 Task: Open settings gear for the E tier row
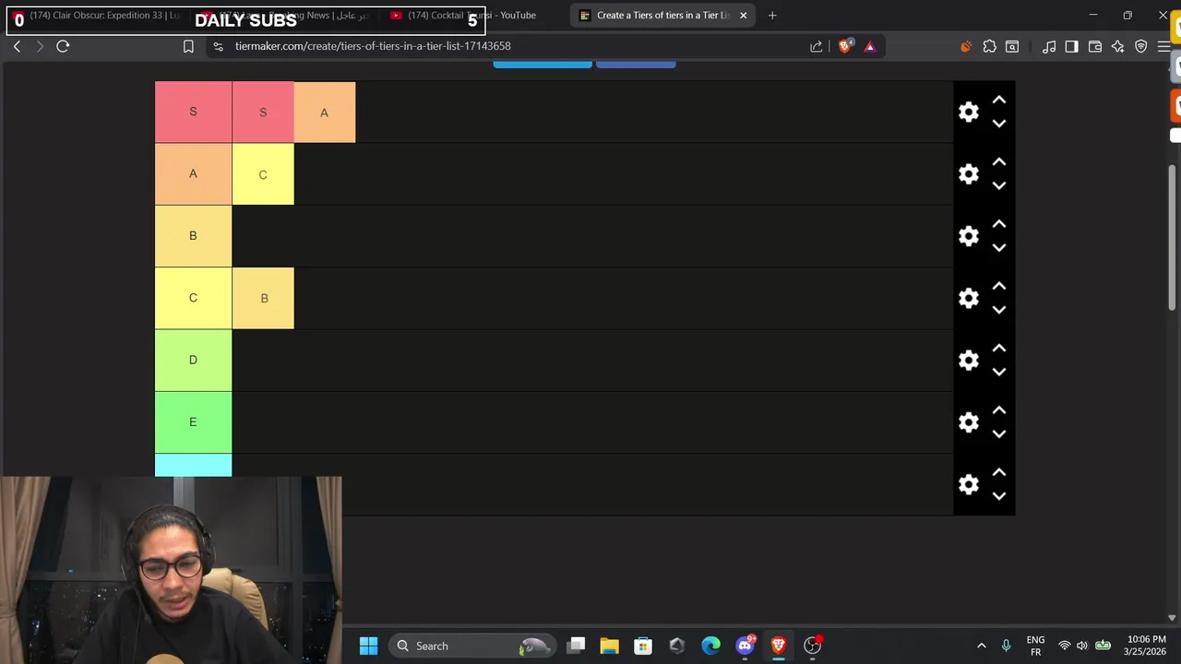point(968,422)
